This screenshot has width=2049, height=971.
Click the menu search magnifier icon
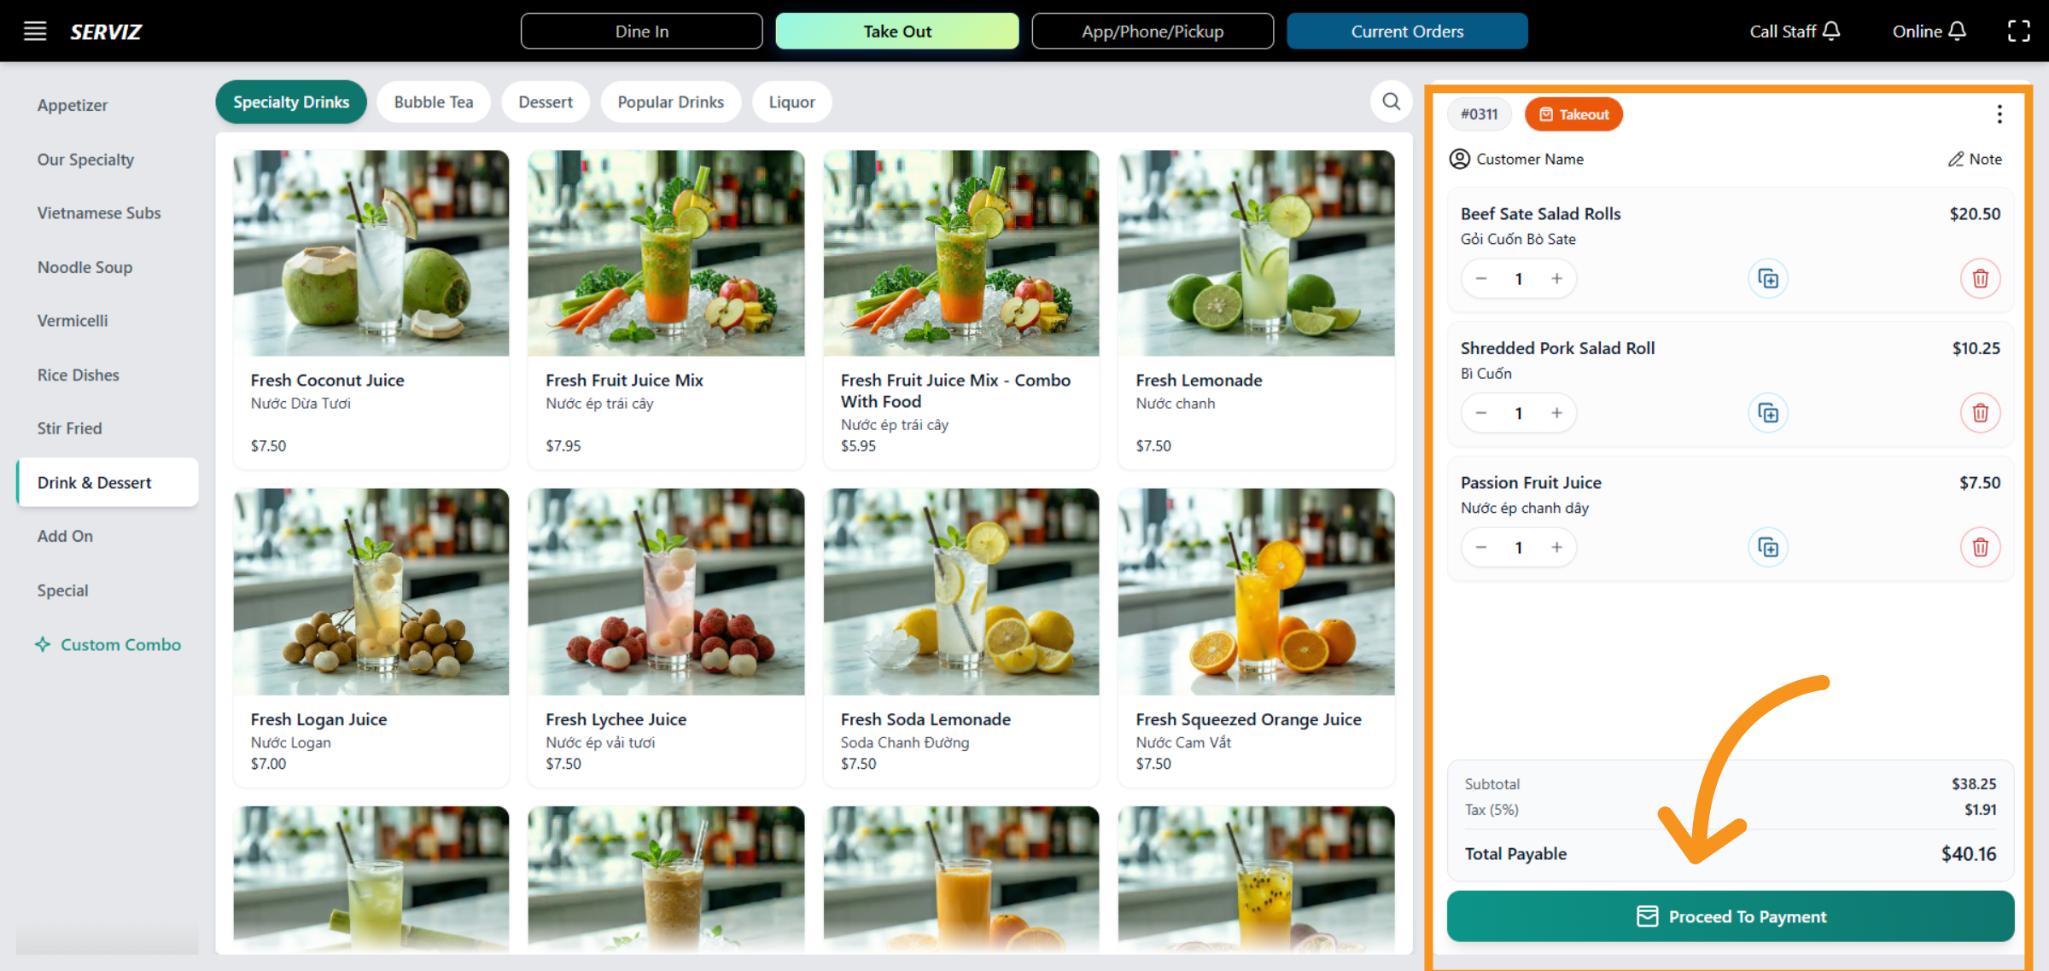click(x=1391, y=102)
